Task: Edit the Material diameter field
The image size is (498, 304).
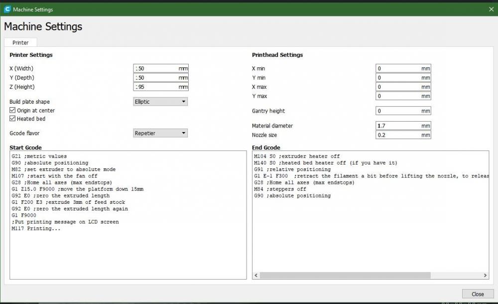Action: point(403,126)
